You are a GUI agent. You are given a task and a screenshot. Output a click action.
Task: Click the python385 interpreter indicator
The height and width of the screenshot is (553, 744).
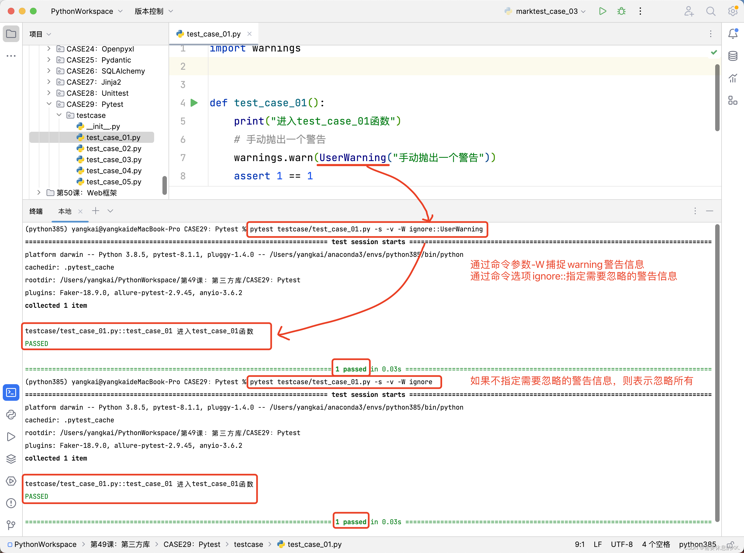coord(697,544)
